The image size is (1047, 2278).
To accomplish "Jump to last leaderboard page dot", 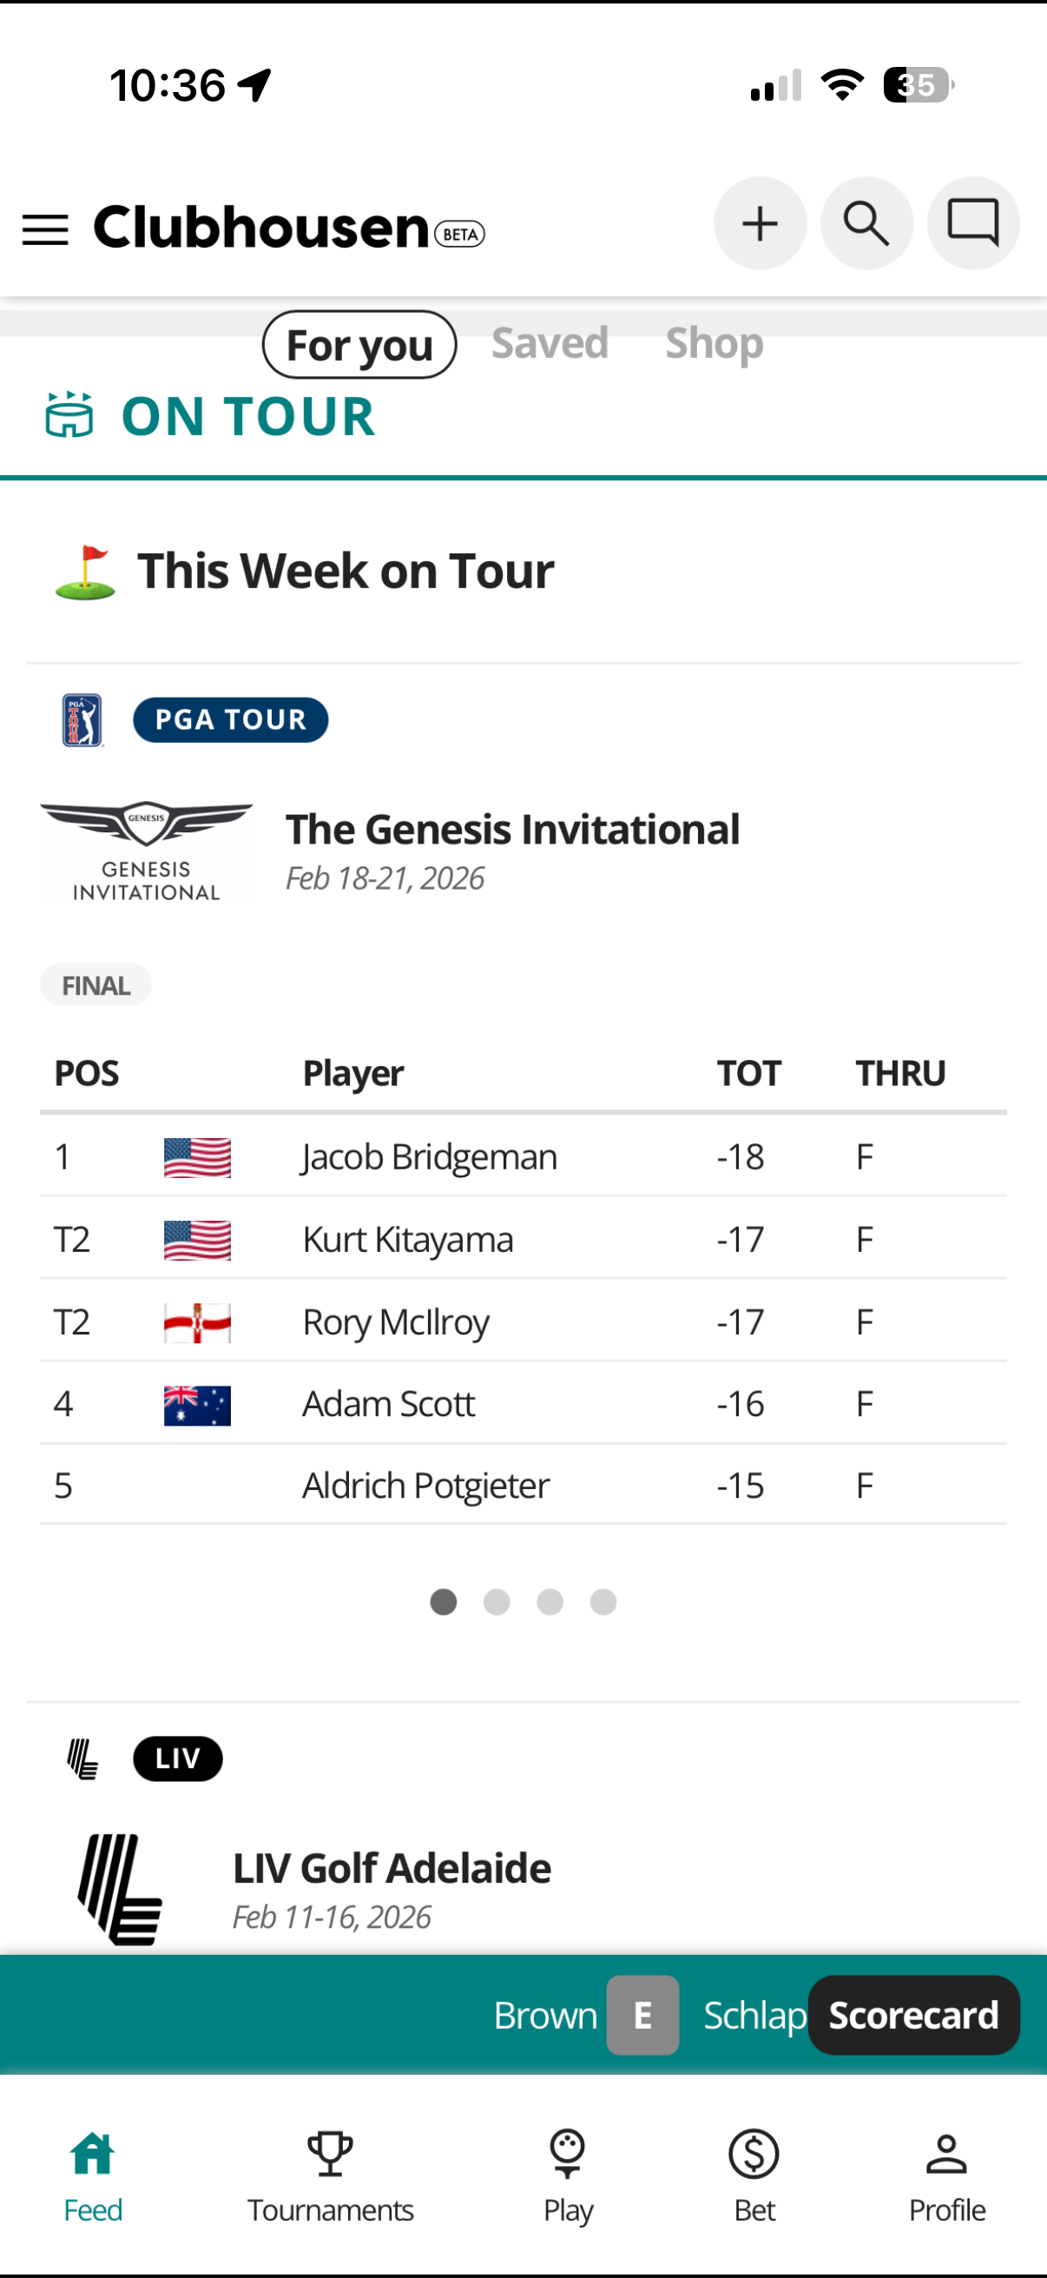I will tap(603, 1601).
